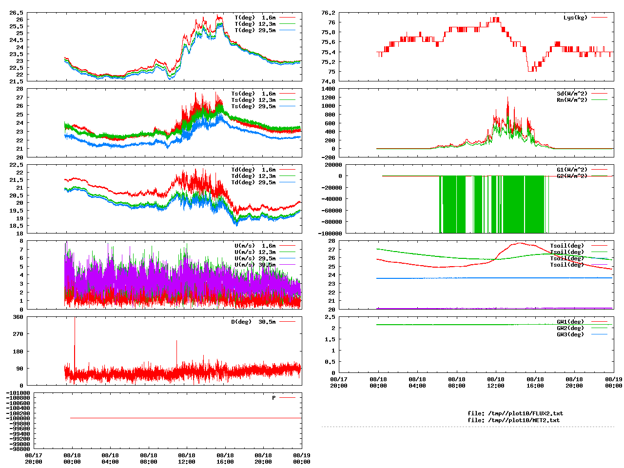Click the "U(m/s) 12.3m" legend label
624x468 pixels.
pos(255,252)
